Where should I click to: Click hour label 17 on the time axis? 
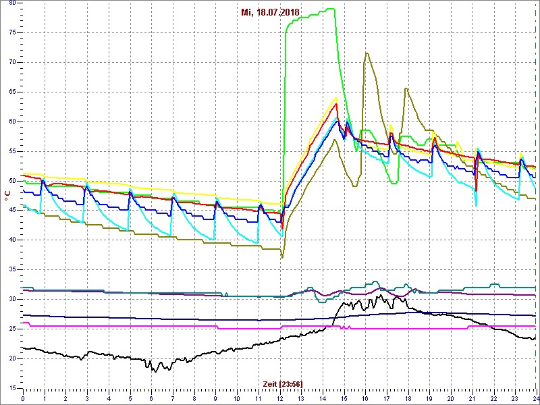[386, 398]
